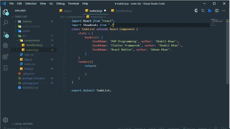Click the components breadcrumb segment
Screen dimensions: 230x129
(x=75, y=17)
